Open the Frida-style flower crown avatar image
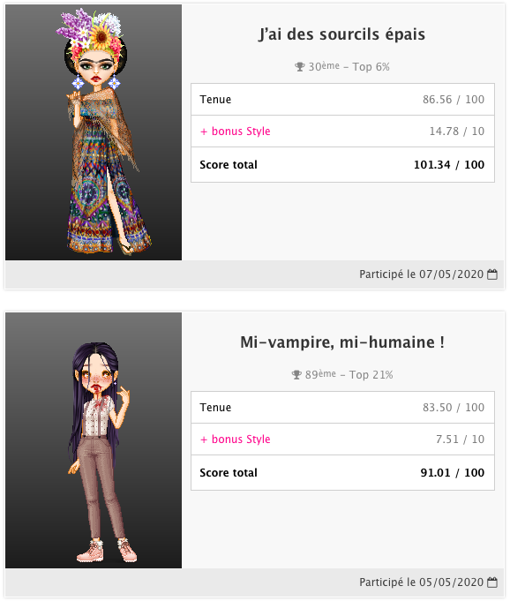510x601 pixels. pos(94,132)
